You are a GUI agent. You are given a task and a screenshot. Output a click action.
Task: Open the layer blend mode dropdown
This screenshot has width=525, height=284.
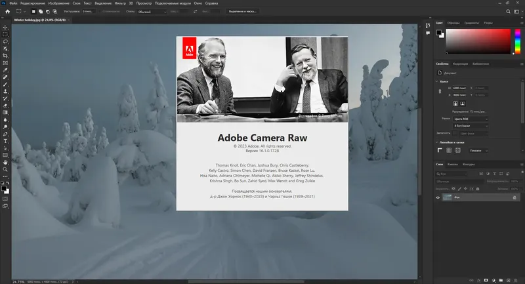[x=460, y=181]
